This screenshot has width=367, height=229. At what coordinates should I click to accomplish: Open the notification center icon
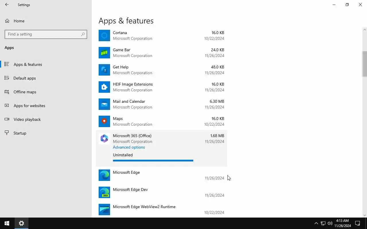pyautogui.click(x=358, y=223)
